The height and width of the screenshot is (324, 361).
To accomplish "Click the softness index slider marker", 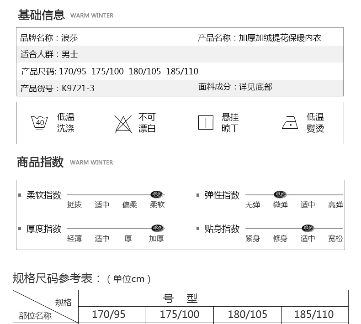I will coord(157,195).
